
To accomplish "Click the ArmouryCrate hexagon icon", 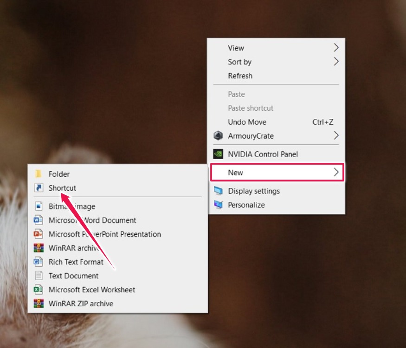I will tap(218, 135).
